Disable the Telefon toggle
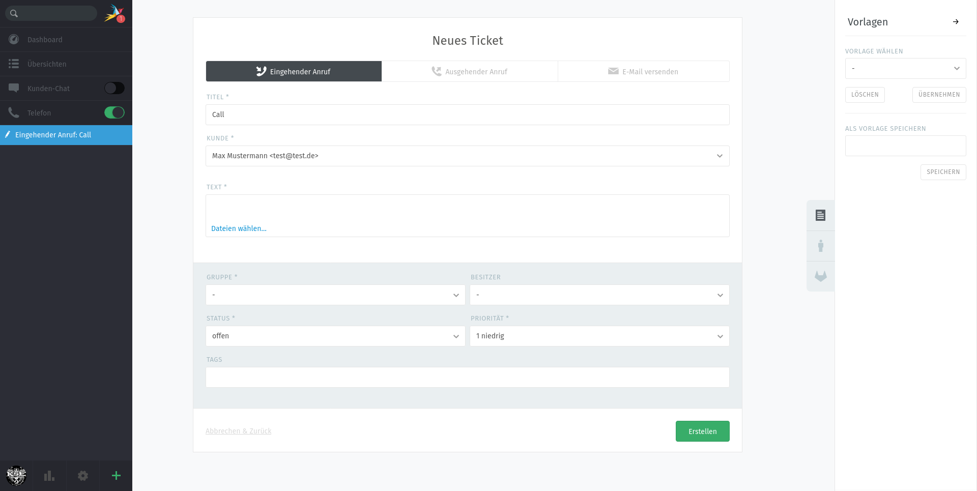977x491 pixels. click(114, 112)
